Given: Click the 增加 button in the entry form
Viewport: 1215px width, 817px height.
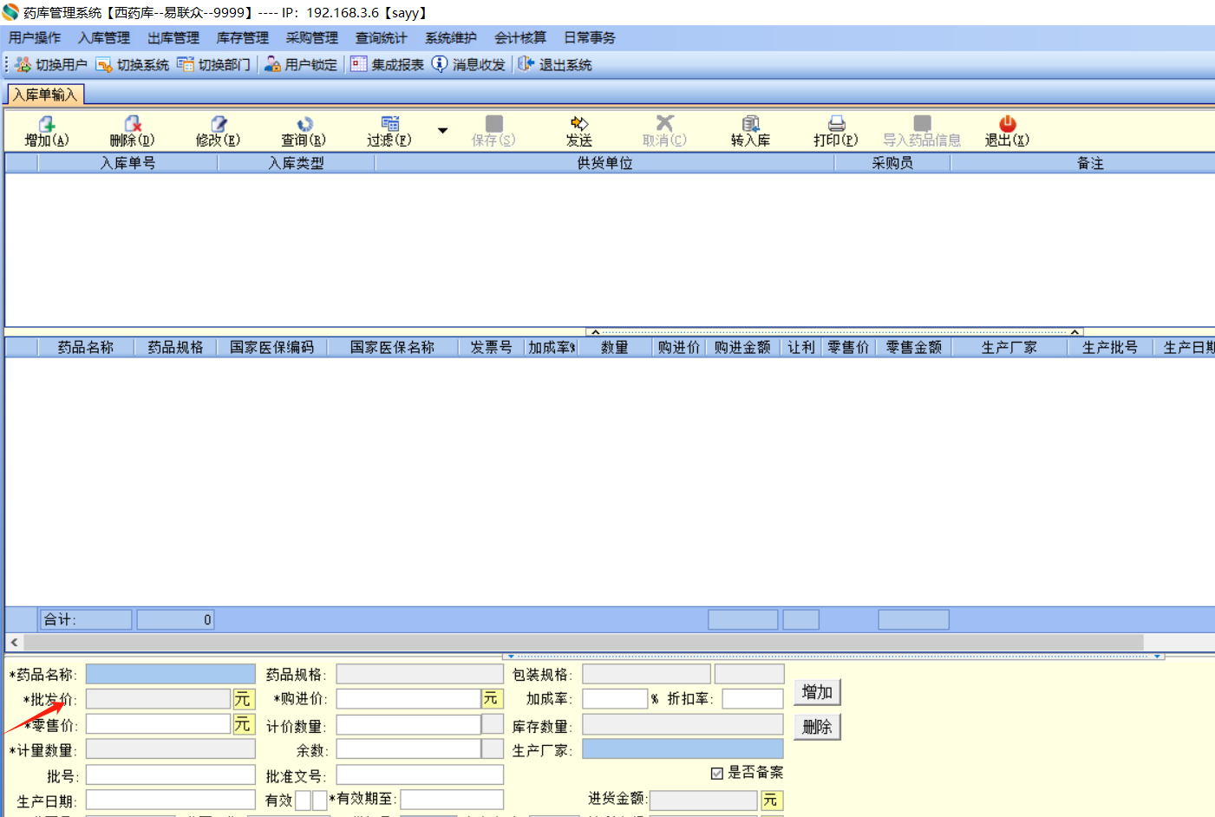Looking at the screenshot, I should click(817, 692).
